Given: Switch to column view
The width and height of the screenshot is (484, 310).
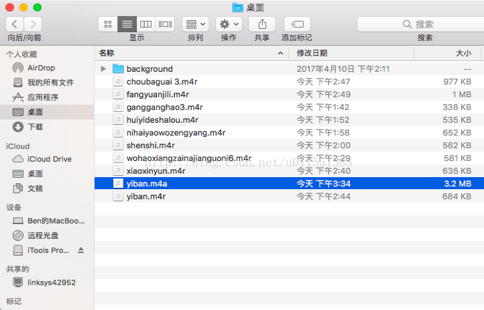Looking at the screenshot, I should [x=145, y=24].
